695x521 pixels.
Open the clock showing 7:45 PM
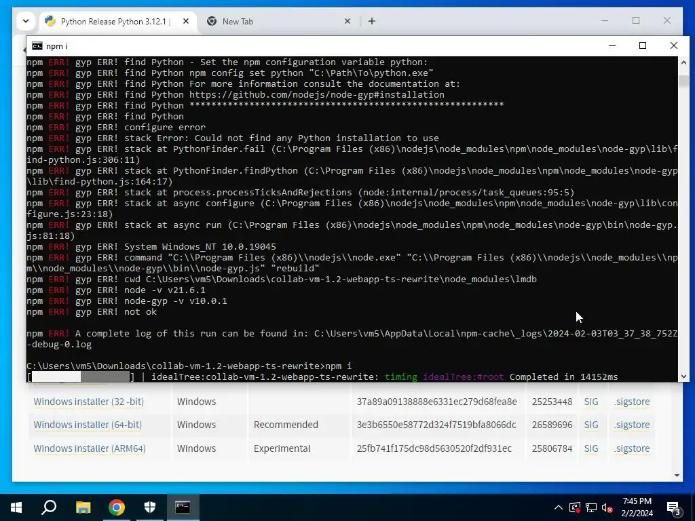click(637, 507)
